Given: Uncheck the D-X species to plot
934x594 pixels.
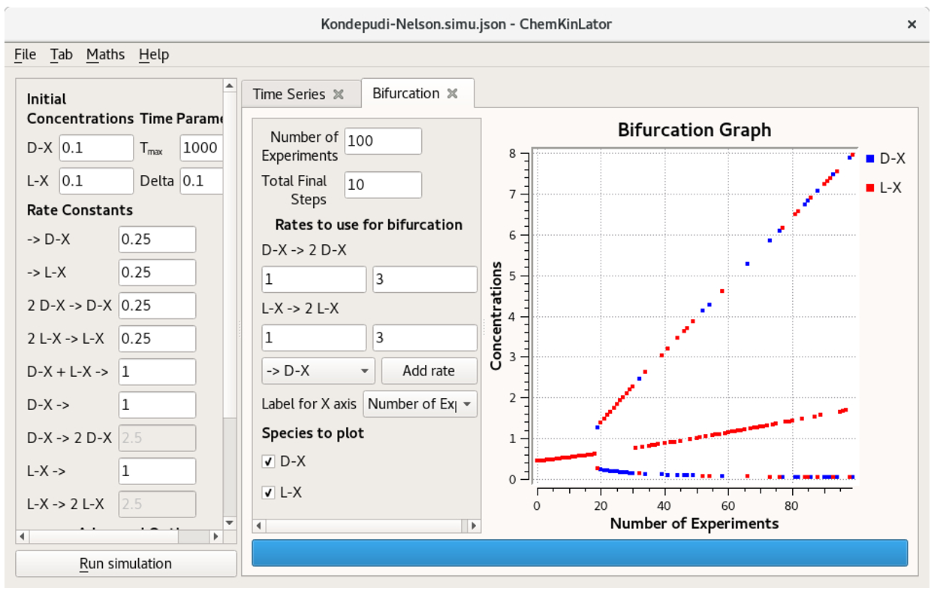Looking at the screenshot, I should (x=268, y=461).
